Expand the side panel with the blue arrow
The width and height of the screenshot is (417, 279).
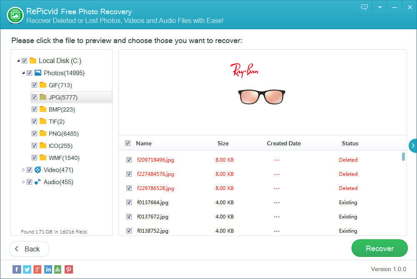click(413, 146)
